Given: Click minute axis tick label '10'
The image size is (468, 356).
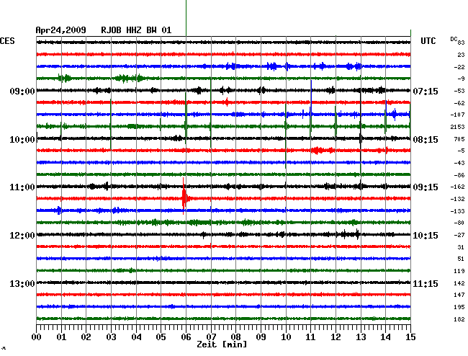Looking at the screenshot, I should (x=286, y=337).
